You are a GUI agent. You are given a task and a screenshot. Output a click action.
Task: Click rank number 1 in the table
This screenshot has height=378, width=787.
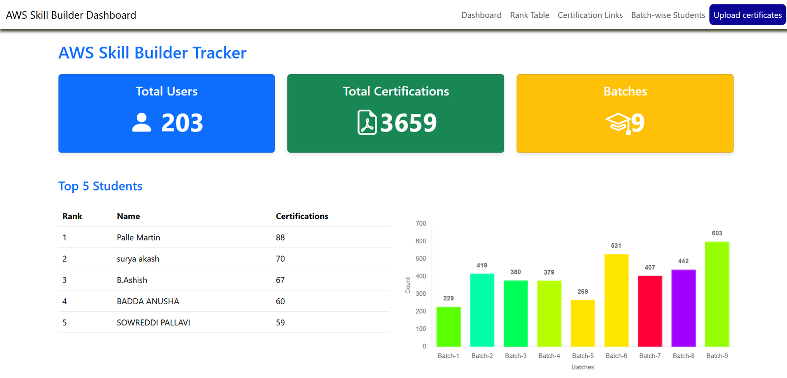(64, 237)
